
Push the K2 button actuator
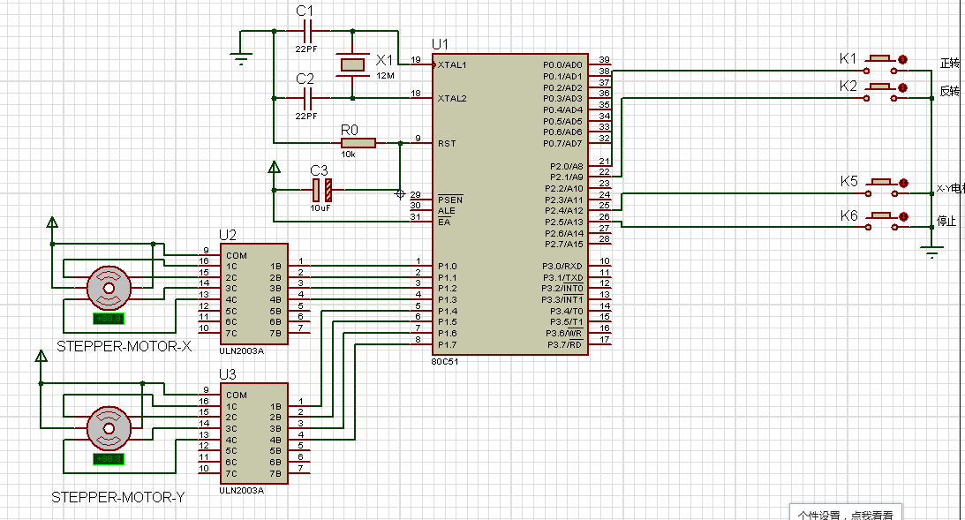879,87
